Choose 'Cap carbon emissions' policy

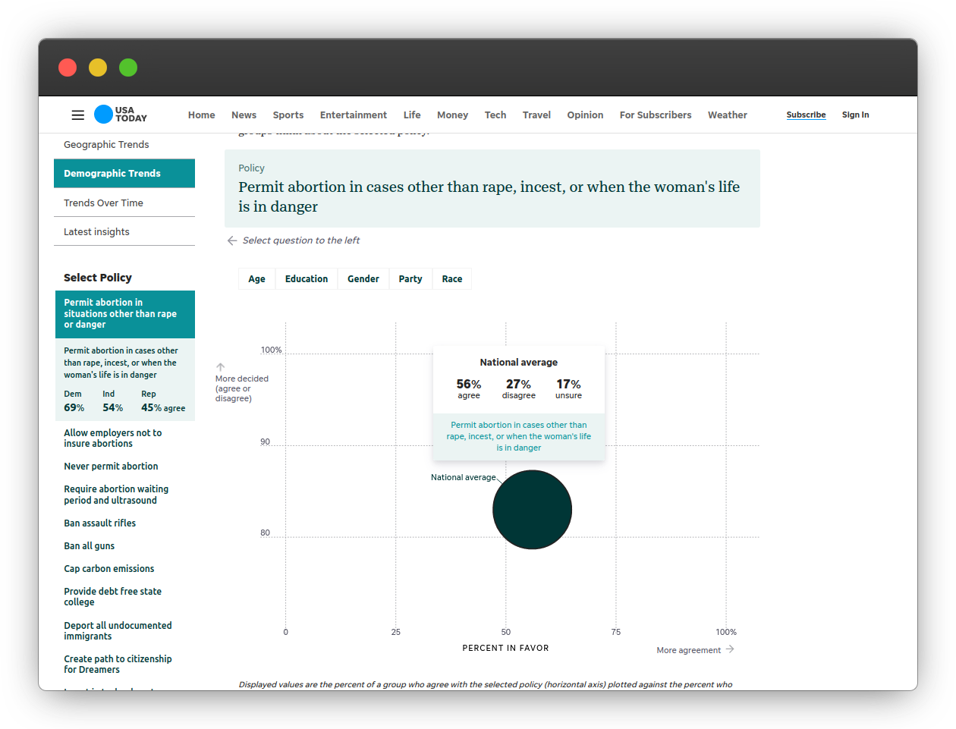tap(108, 568)
